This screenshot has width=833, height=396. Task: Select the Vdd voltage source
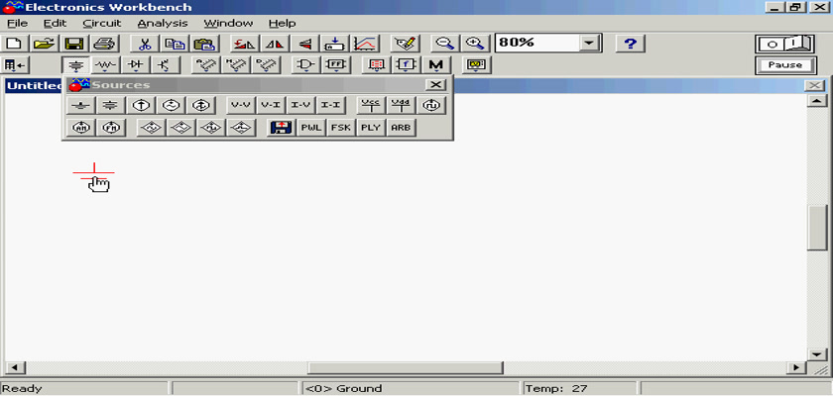401,106
